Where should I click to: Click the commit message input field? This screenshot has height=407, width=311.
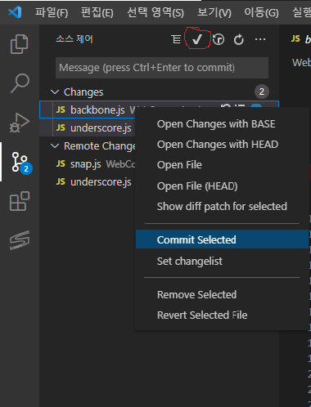coord(162,68)
